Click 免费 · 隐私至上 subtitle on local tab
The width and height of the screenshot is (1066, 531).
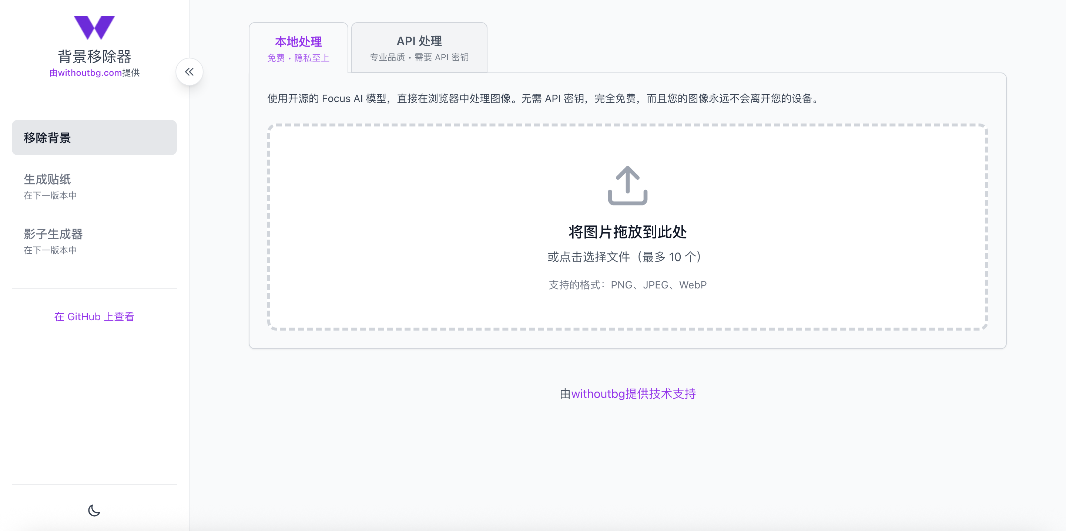298,58
